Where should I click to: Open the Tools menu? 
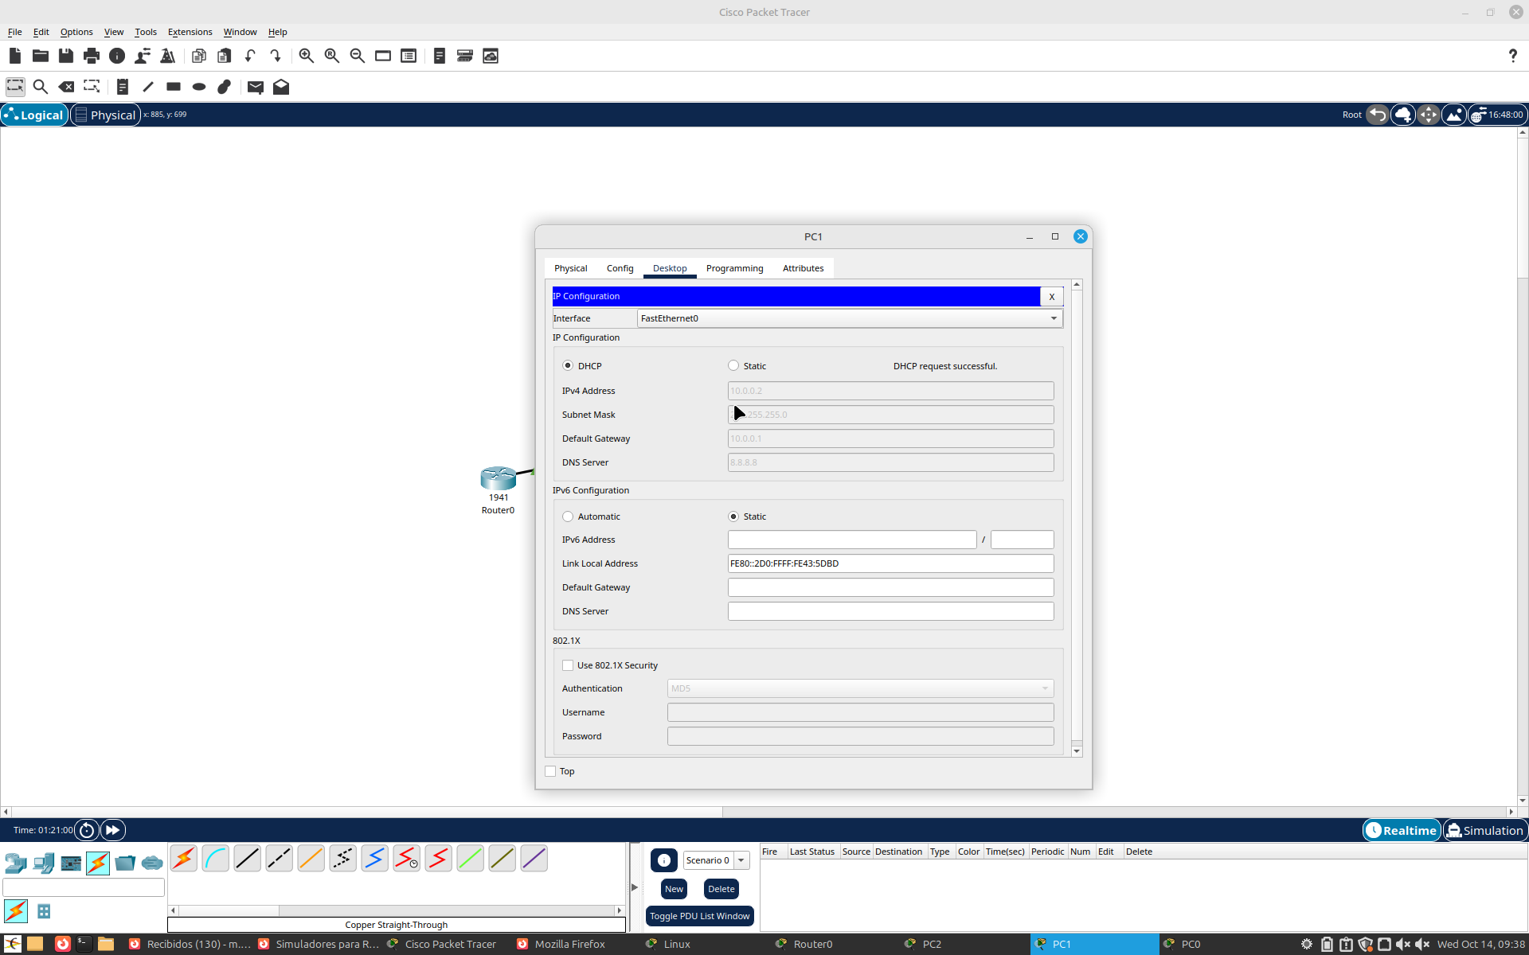[145, 32]
